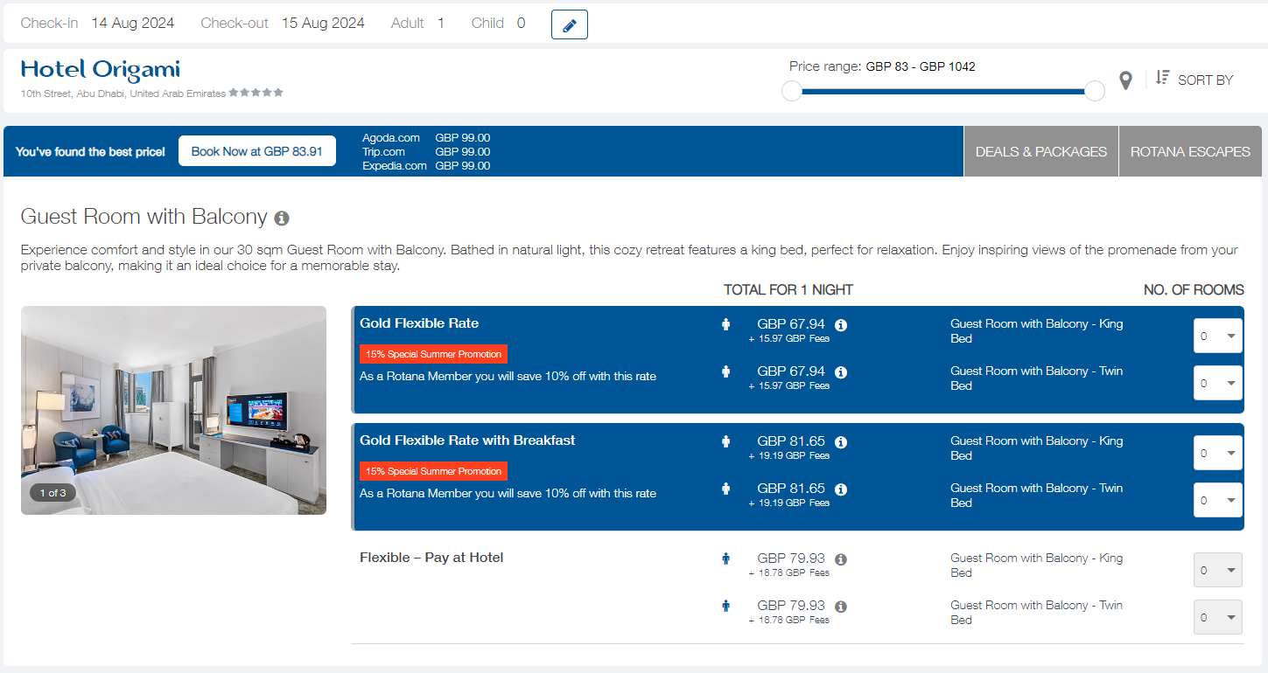Open the SORT BY menu

[1205, 80]
